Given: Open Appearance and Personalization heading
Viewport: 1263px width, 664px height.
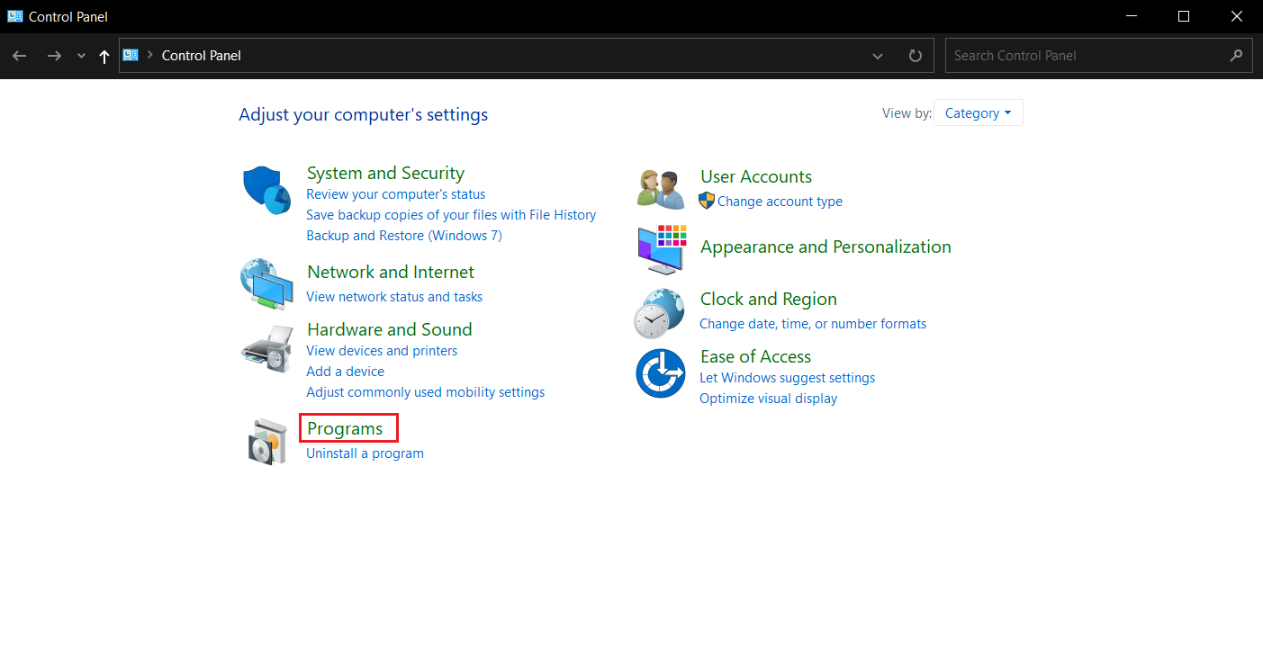Looking at the screenshot, I should point(825,247).
